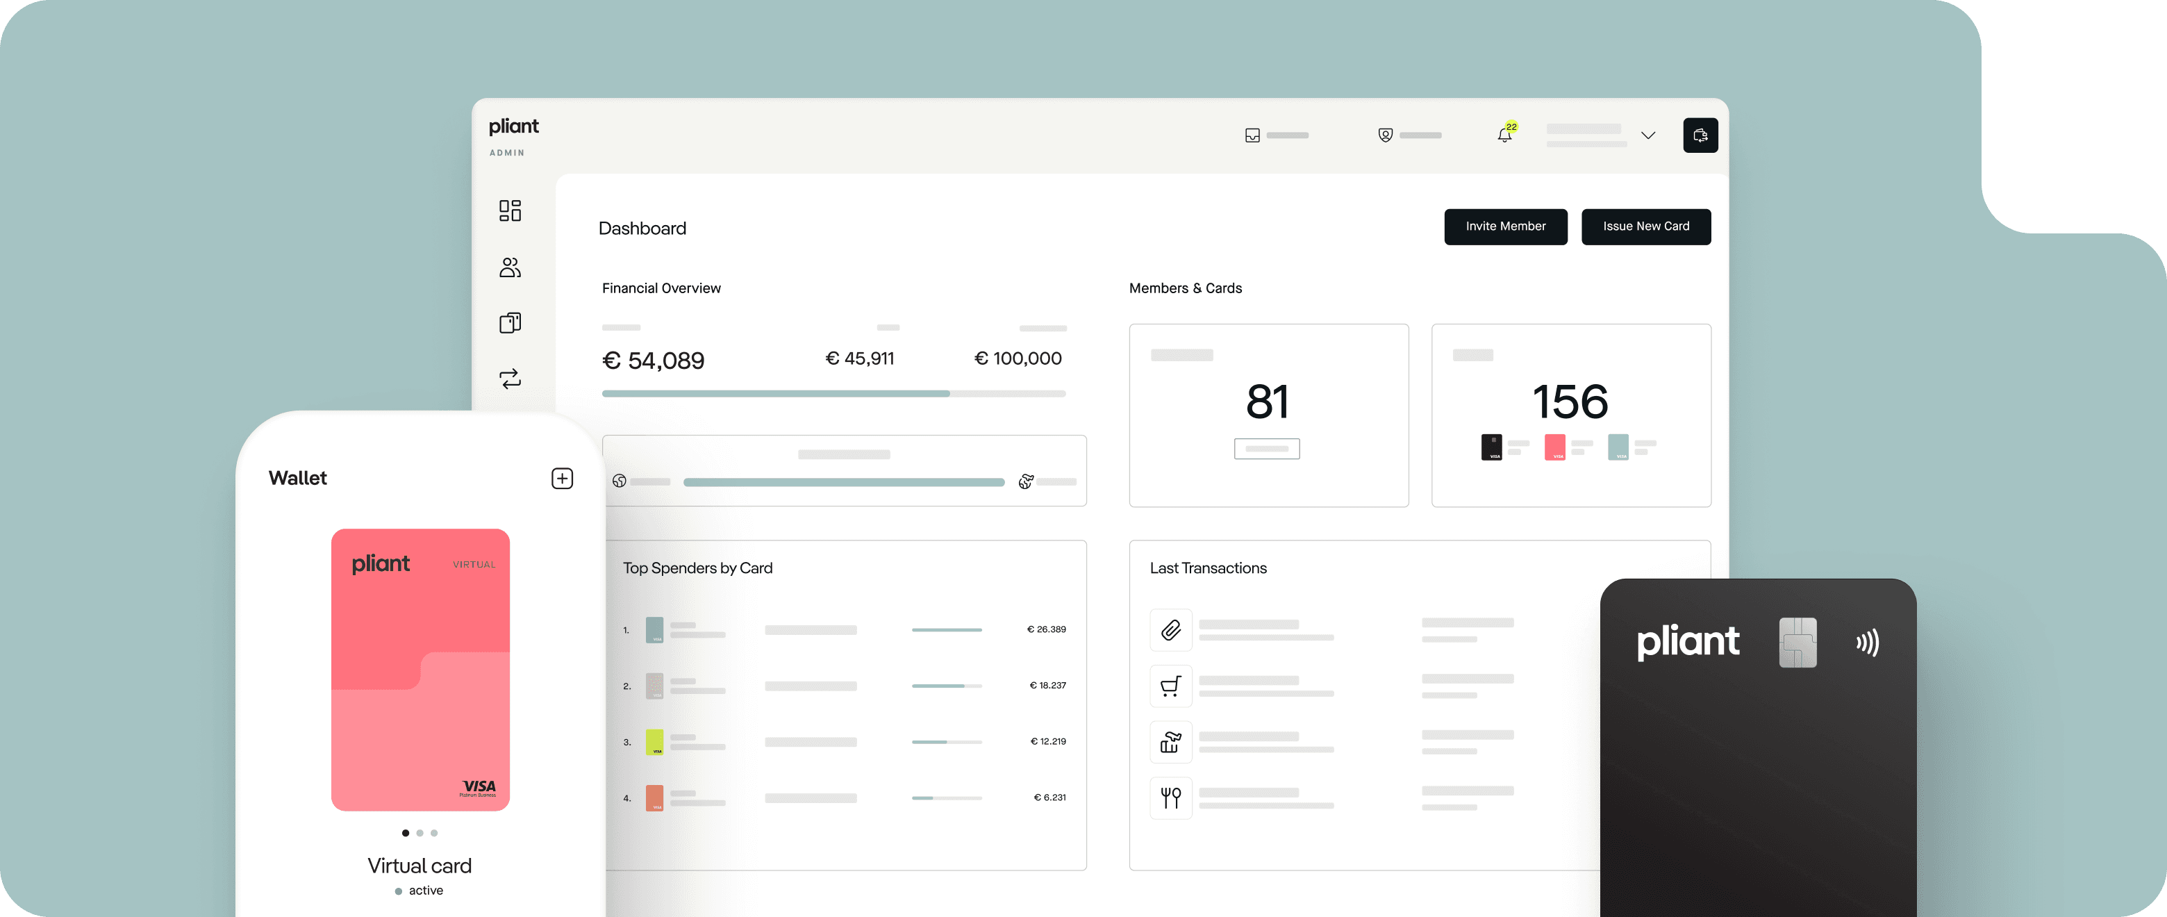Open the dark wallet switcher button at top right
The height and width of the screenshot is (917, 2167).
coord(1701,135)
